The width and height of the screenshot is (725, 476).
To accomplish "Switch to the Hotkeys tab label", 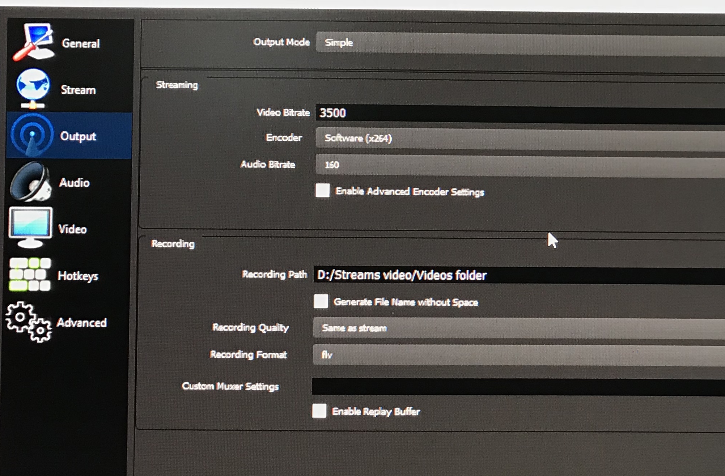I will pos(78,276).
